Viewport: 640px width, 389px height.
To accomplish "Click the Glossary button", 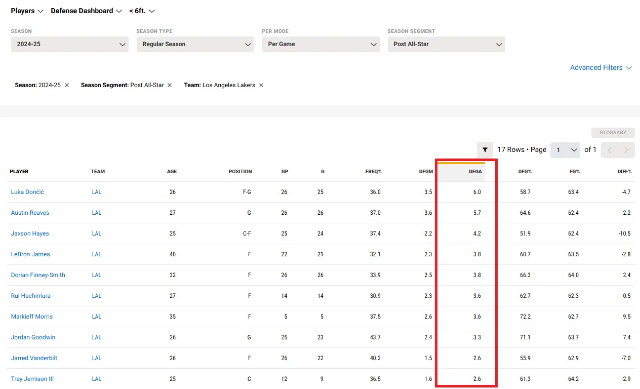I will click(613, 133).
